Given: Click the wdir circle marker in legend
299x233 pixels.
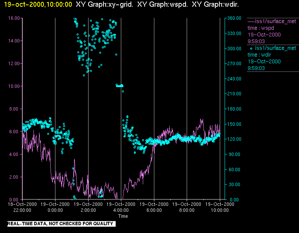Looking at the screenshot, I should click(251, 49).
